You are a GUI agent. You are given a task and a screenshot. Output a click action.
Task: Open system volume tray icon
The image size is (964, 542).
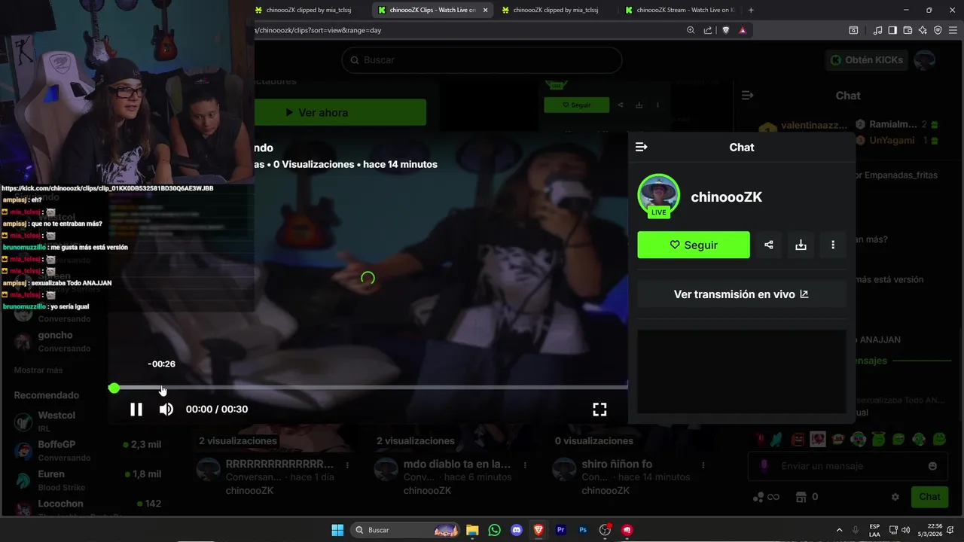point(905,530)
